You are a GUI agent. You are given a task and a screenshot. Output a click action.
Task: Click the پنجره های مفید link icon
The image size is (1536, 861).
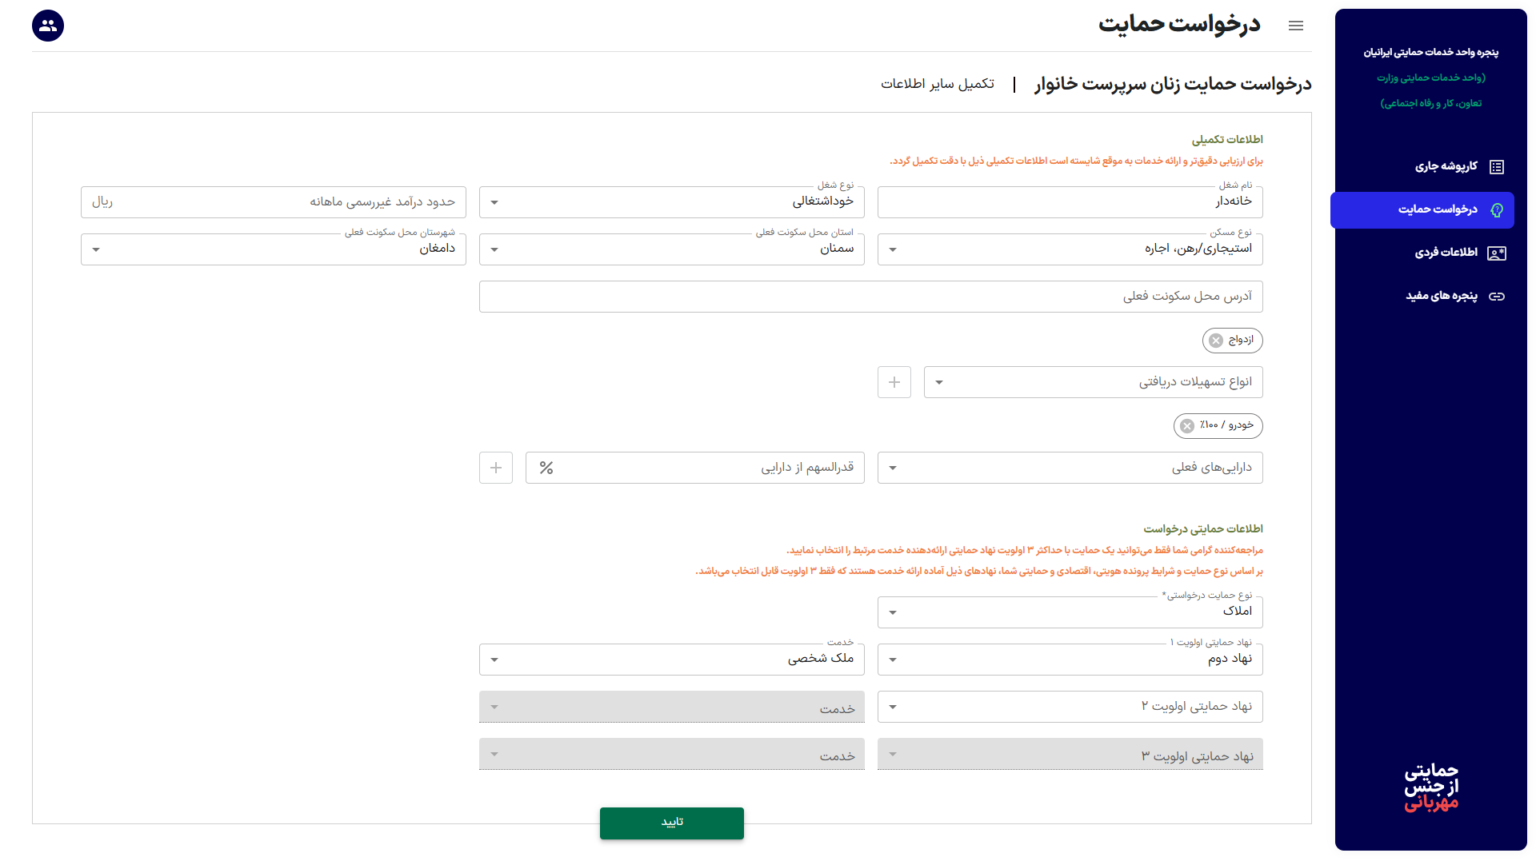tap(1497, 297)
